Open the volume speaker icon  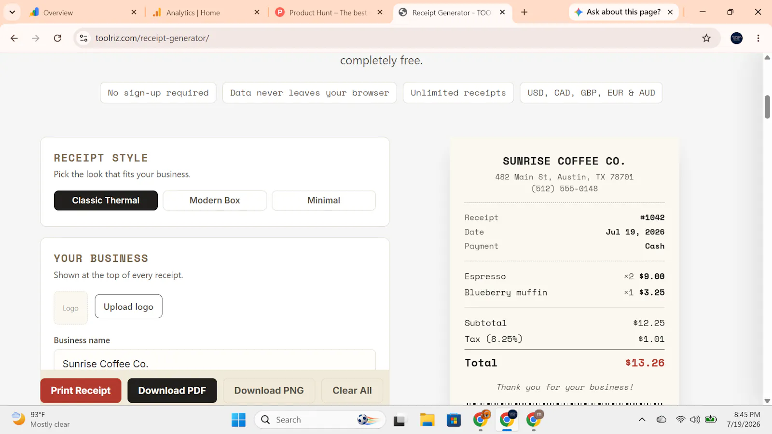coord(695,420)
